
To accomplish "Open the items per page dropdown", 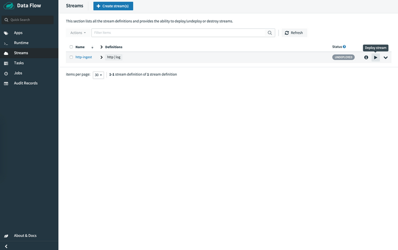I will (98, 75).
